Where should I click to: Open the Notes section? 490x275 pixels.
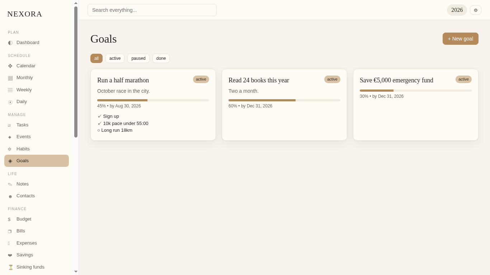(x=37, y=184)
